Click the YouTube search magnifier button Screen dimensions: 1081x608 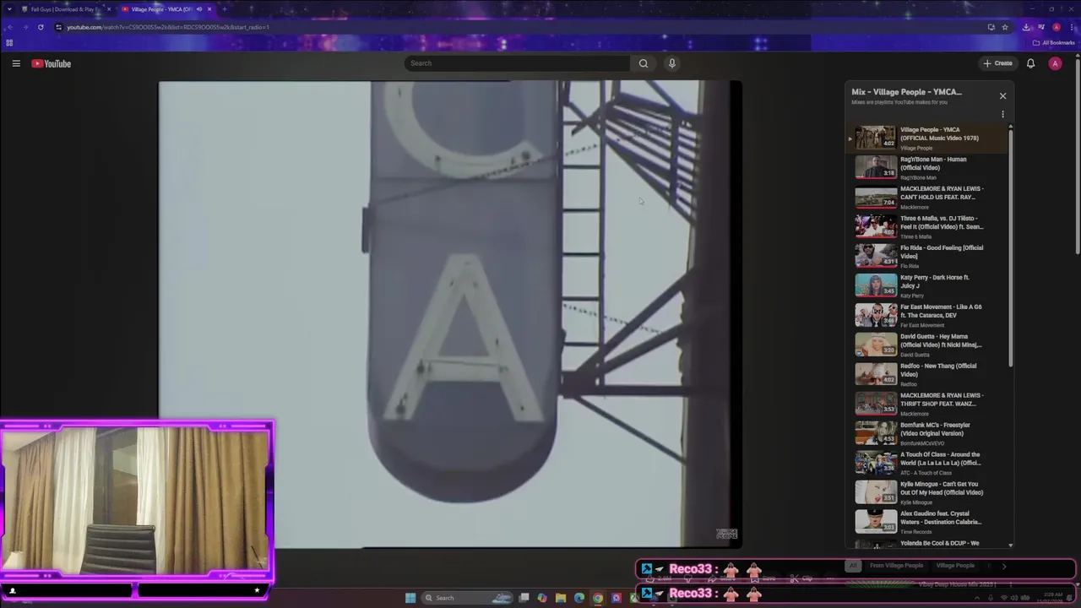point(644,63)
